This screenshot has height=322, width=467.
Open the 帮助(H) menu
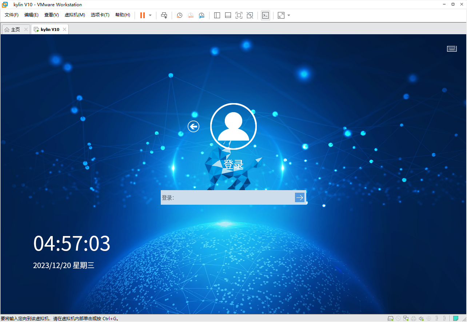click(x=123, y=15)
